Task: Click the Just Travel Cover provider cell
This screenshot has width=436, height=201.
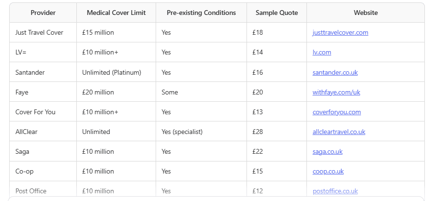Action: [39, 33]
